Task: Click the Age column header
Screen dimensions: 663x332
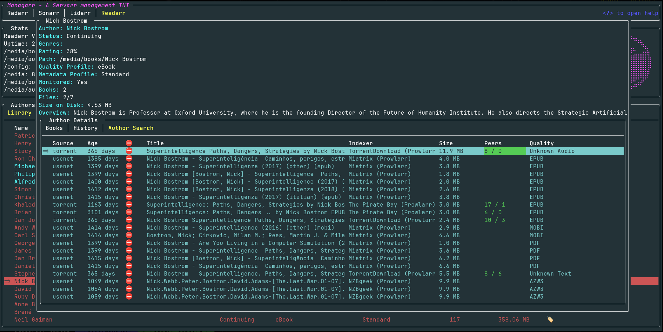Action: [93, 143]
